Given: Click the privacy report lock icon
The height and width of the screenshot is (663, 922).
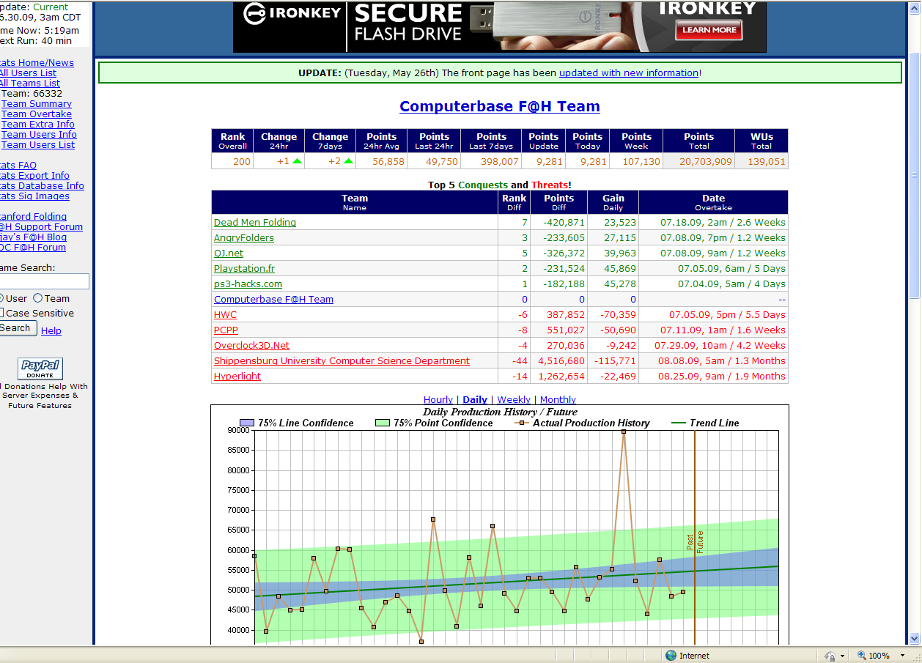Looking at the screenshot, I should pos(829,656).
